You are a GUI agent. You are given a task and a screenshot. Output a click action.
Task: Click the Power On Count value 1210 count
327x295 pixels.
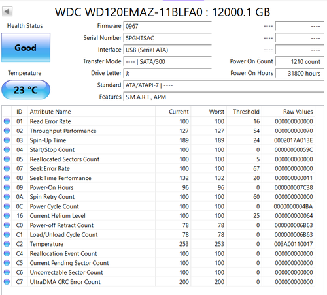300,61
